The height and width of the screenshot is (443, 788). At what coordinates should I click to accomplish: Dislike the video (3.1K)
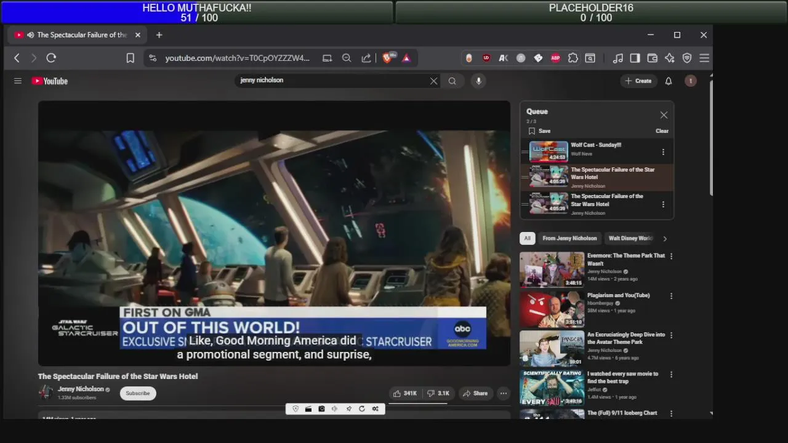coord(438,393)
